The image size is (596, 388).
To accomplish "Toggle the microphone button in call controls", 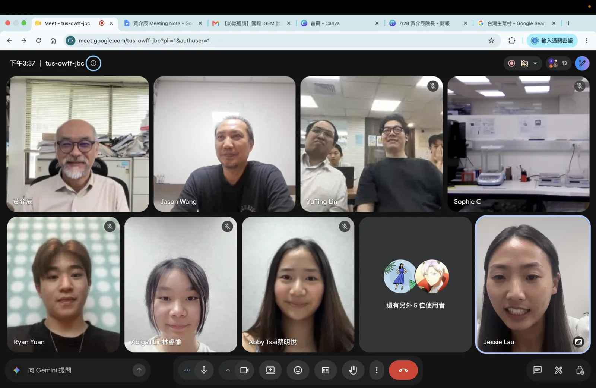I will coord(204,370).
